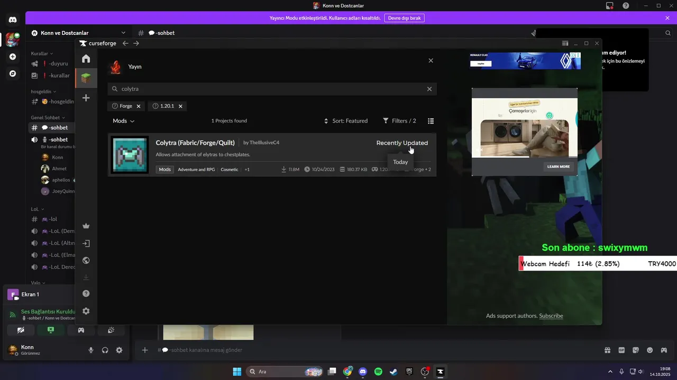Collapse the hosgeldin channel category
The width and height of the screenshot is (677, 380).
pos(43,91)
